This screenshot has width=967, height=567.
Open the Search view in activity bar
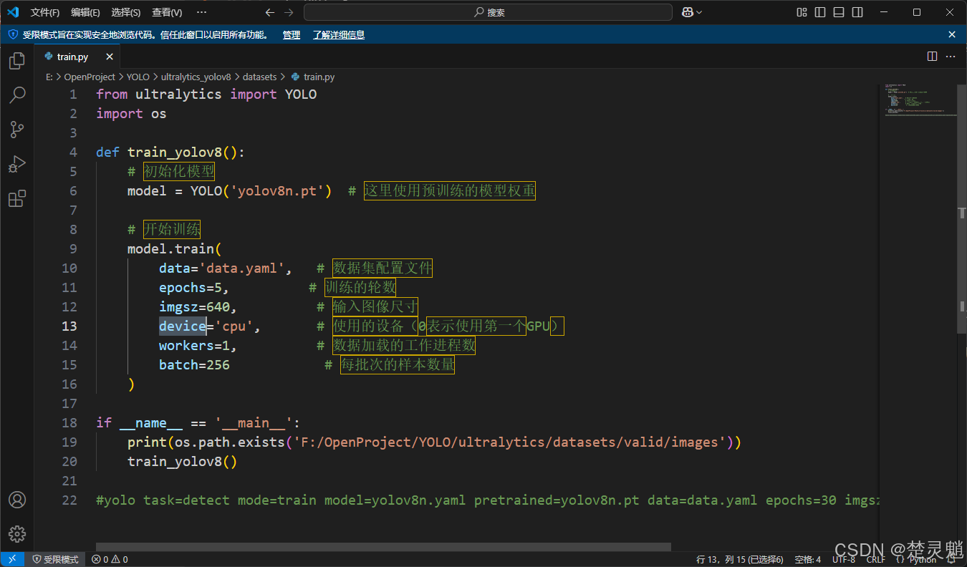(17, 95)
